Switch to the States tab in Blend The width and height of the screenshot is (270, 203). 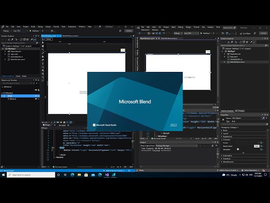click(x=24, y=76)
